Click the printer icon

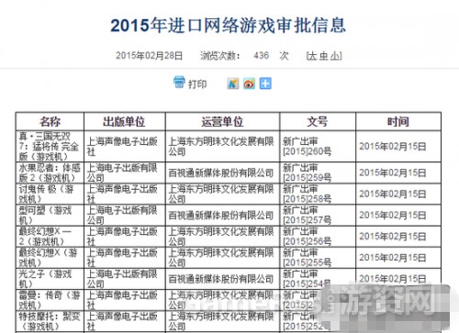pyautogui.click(x=179, y=83)
